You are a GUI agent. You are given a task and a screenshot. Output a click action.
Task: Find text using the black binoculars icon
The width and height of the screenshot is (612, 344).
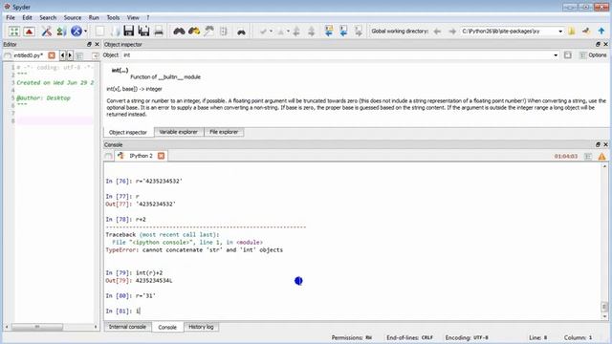pos(179,32)
